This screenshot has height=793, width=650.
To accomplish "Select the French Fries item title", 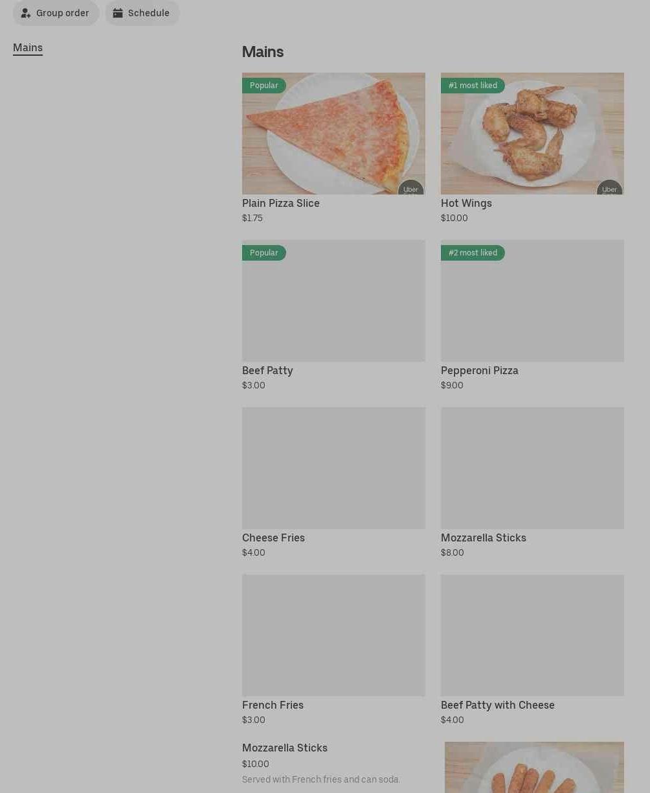I will coord(273,705).
